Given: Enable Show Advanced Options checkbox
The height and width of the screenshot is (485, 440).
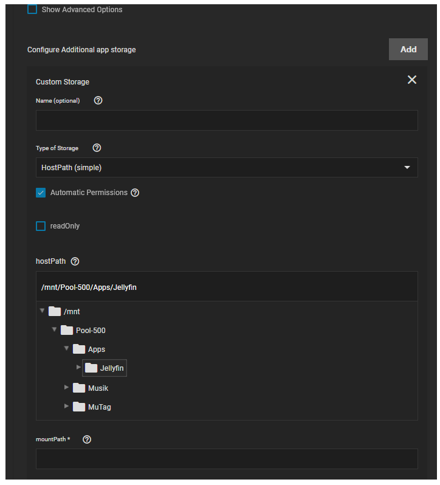Looking at the screenshot, I should [x=32, y=10].
